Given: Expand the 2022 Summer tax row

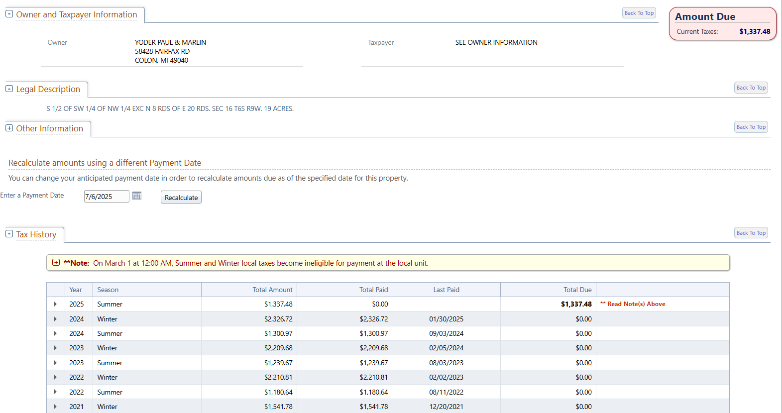Looking at the screenshot, I should coord(55,392).
